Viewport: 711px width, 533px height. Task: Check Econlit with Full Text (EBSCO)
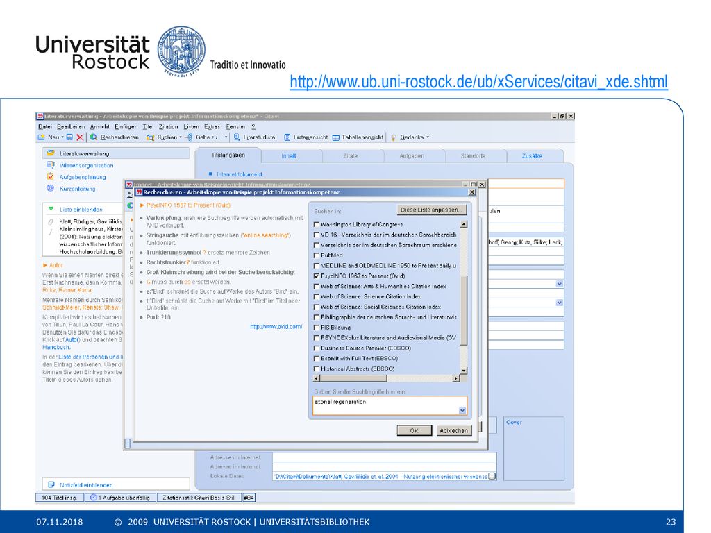click(x=317, y=359)
